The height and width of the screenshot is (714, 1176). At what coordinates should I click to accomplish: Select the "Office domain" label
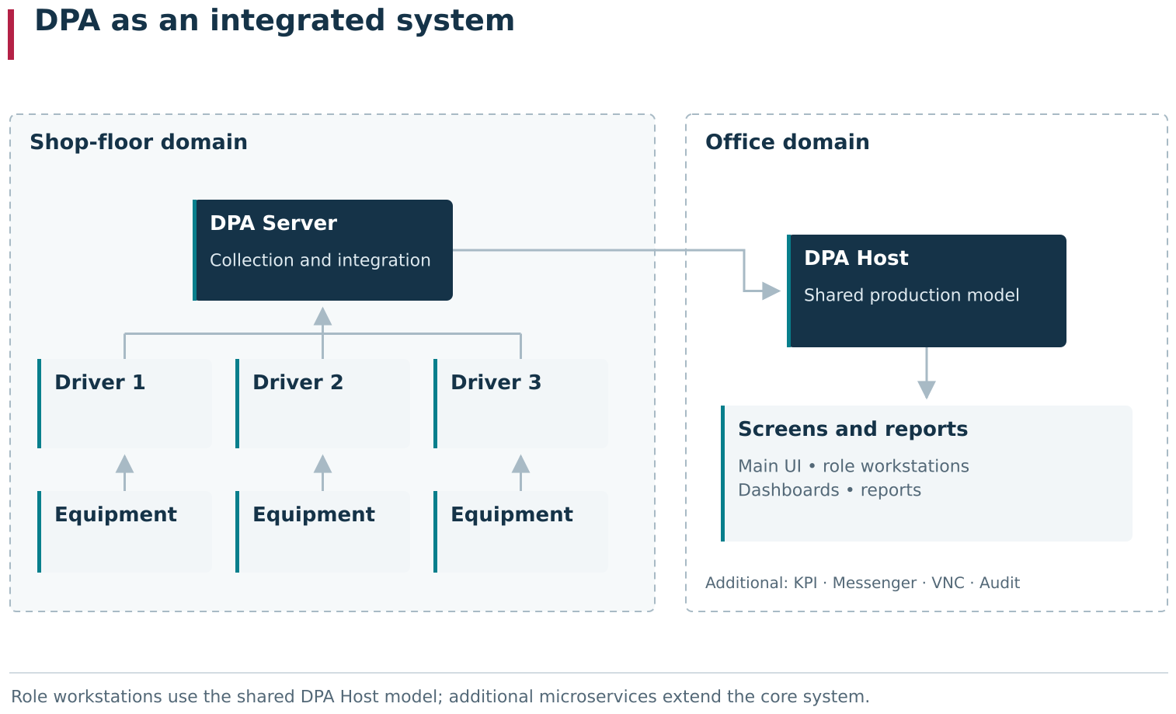787,142
